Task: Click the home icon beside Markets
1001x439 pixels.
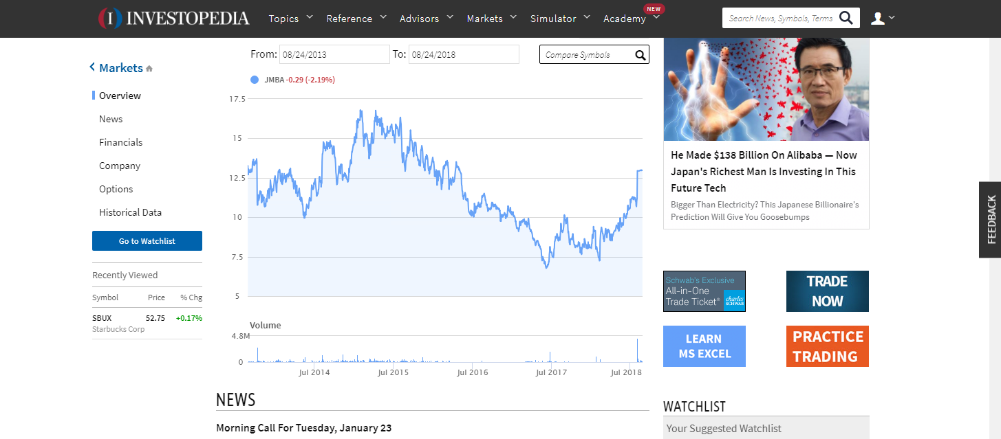Action: [x=149, y=69]
